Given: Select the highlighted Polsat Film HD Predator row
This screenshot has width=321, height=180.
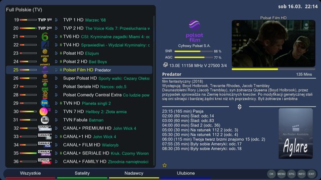Looking at the screenshot, I should pos(79,70).
